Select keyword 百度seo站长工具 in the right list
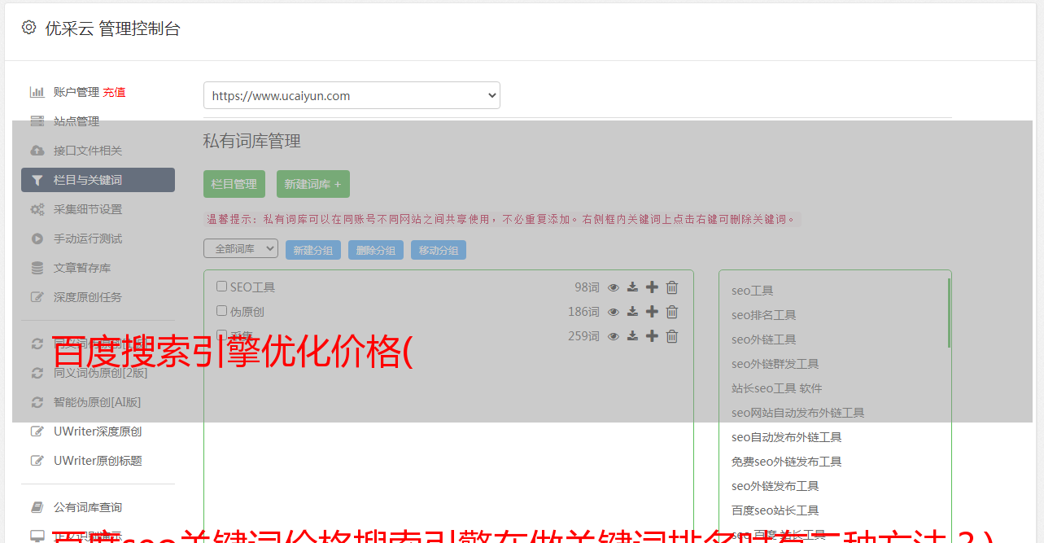1044x543 pixels. (775, 510)
